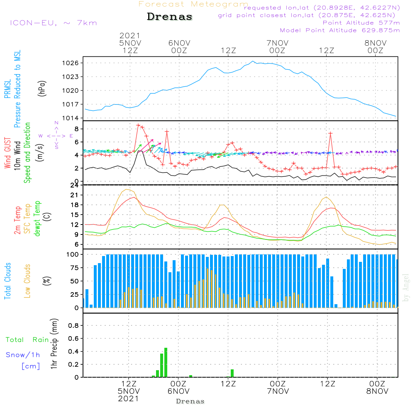Click the grid point closest lon,lat text

point(309,16)
